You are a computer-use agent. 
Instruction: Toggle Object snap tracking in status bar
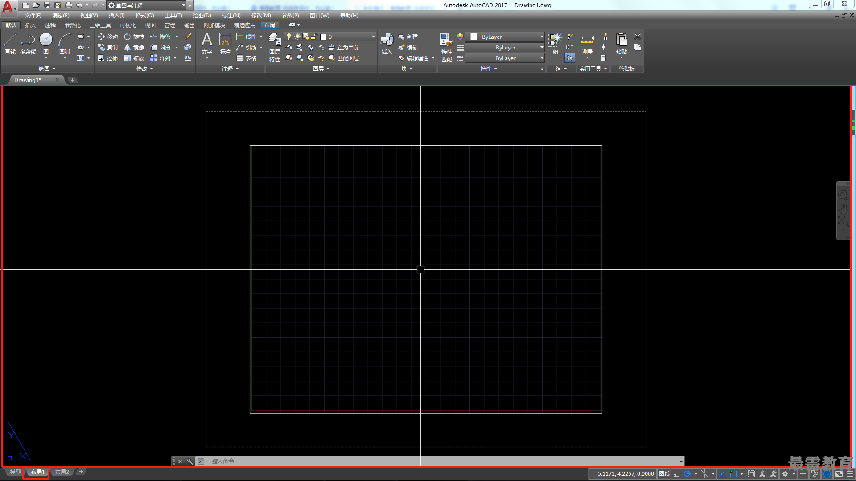[722, 474]
